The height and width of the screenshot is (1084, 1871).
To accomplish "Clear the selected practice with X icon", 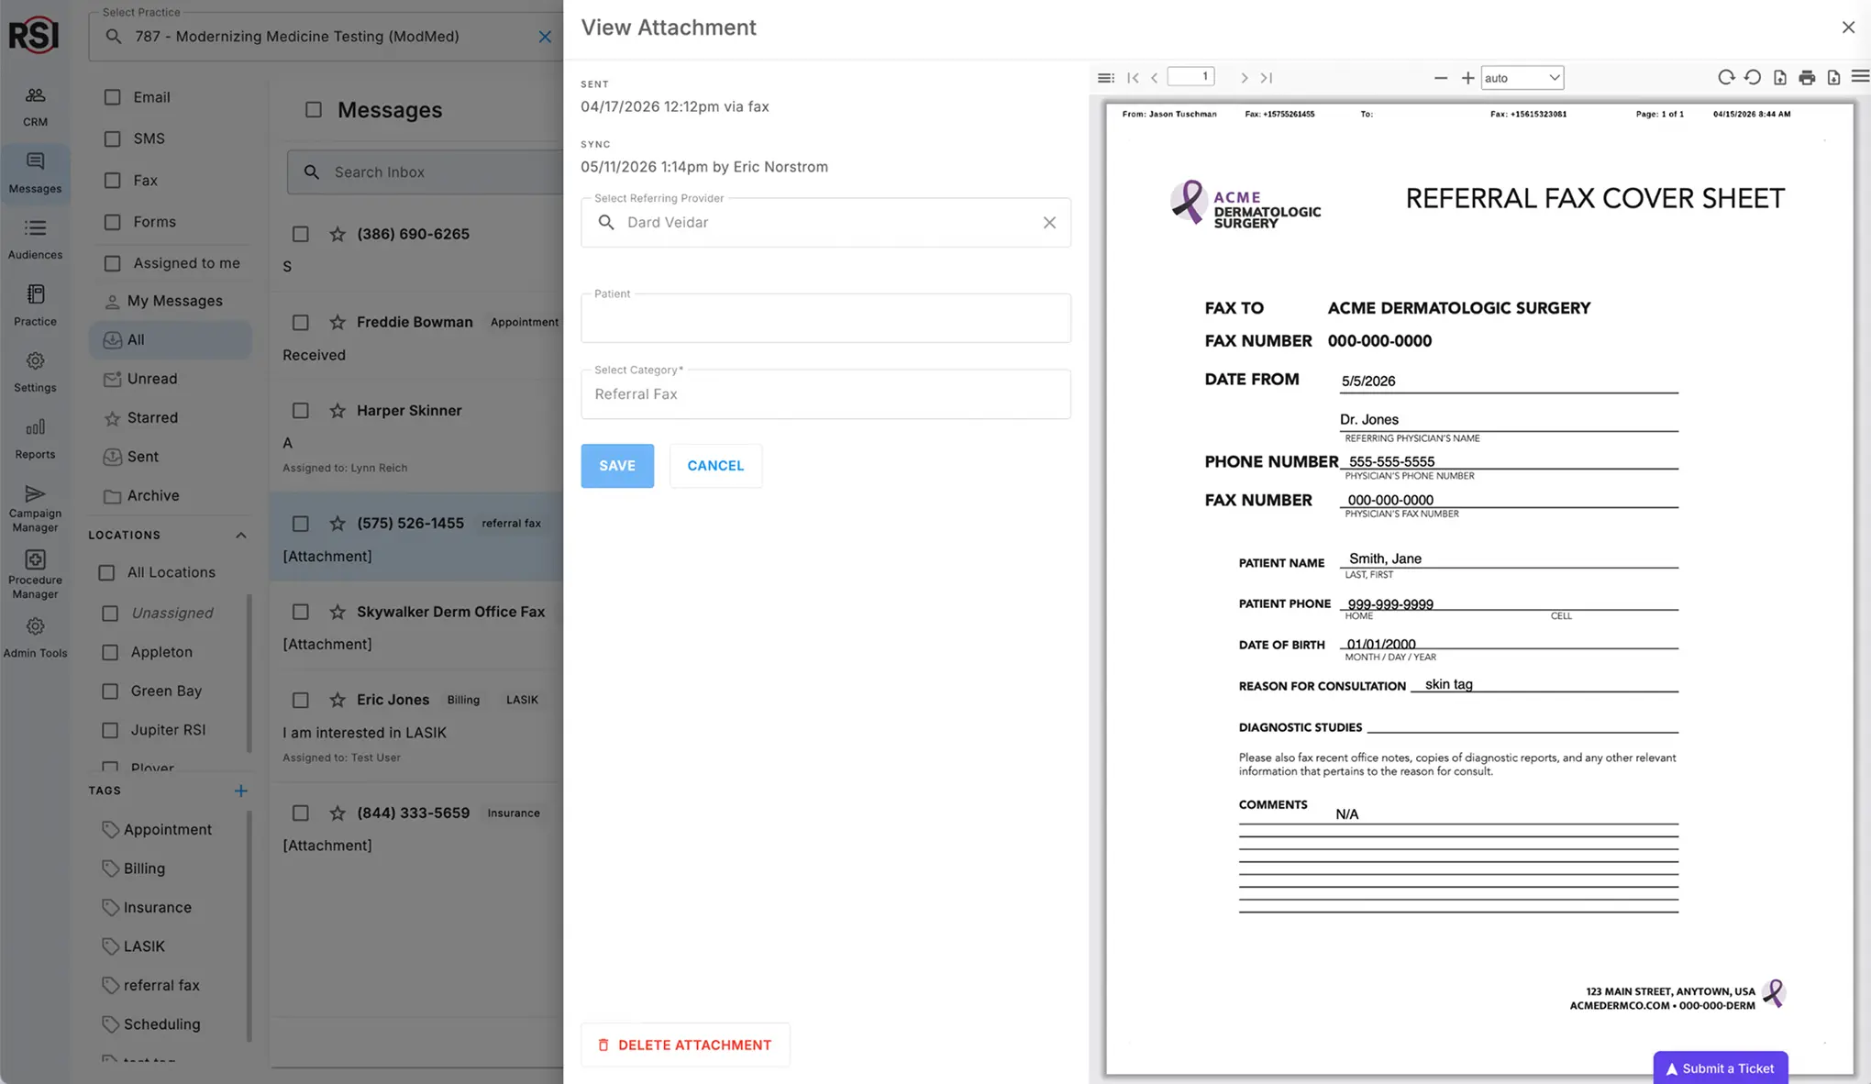I will tap(545, 37).
